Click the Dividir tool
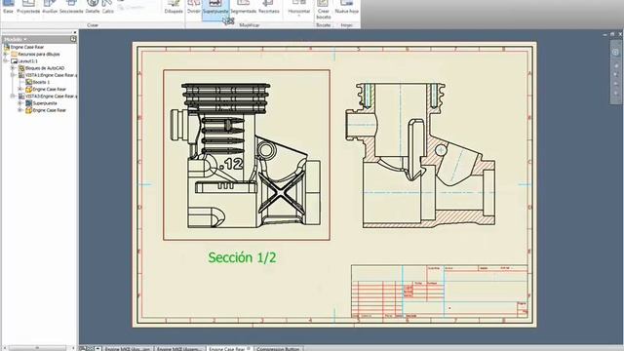This screenshot has height=351, width=624. tap(194, 7)
